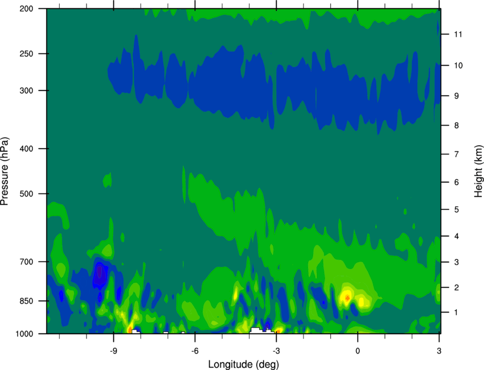
Task: Select the 850 pressure tick label
Action: pos(26,301)
